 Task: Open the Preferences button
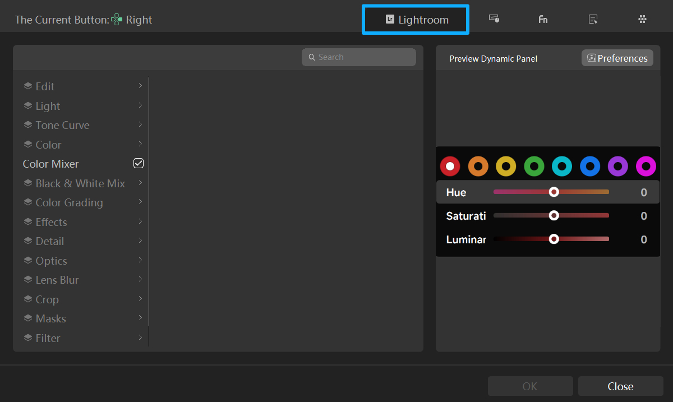click(x=617, y=58)
